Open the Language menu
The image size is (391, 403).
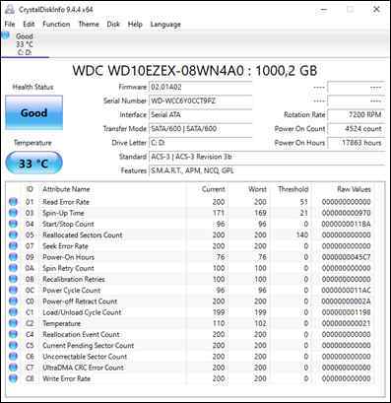[x=165, y=24]
